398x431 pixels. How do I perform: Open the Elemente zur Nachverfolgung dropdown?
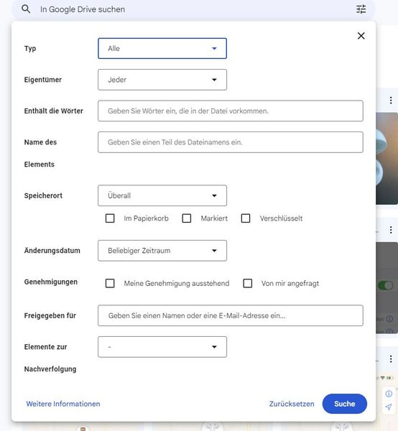[x=162, y=347]
